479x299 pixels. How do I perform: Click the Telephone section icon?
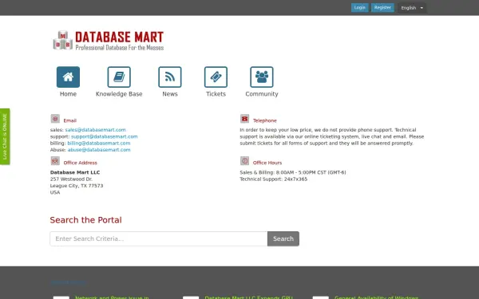(x=245, y=118)
